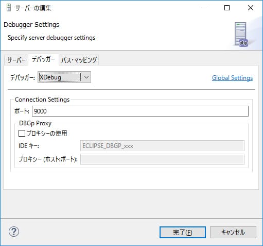263x246 pixels.
Task: Click the server icon in title bar
Action: click(9, 8)
